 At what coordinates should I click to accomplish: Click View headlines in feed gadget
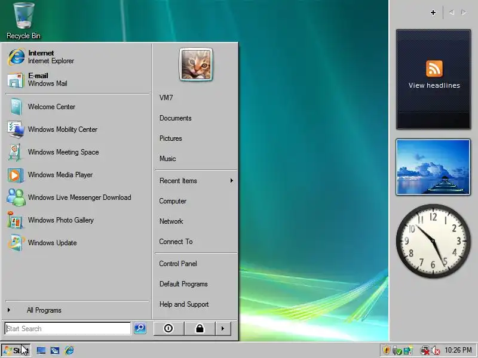[434, 85]
